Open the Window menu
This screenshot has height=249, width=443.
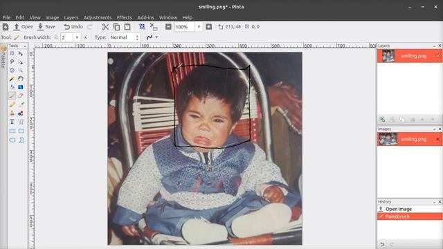point(168,17)
